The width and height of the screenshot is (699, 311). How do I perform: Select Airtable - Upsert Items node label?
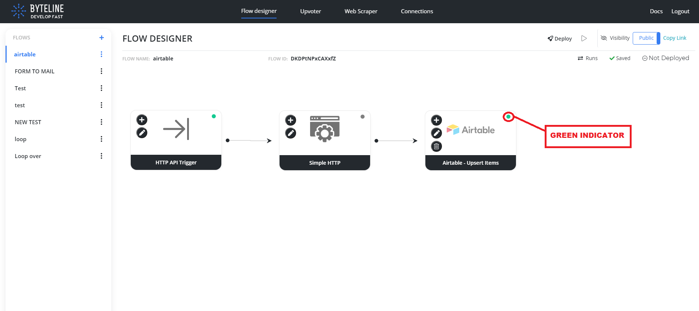coord(471,163)
